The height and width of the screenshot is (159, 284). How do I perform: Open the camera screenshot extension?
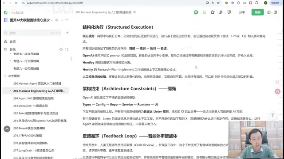pyautogui.click(x=245, y=3)
